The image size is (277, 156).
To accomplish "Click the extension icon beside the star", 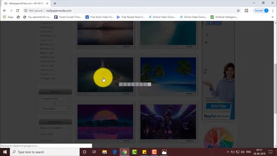I will [x=246, y=10].
